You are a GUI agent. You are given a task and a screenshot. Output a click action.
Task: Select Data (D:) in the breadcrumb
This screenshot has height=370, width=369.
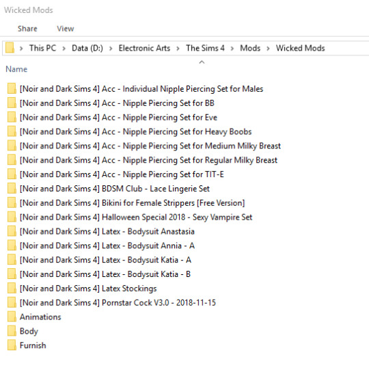point(87,48)
